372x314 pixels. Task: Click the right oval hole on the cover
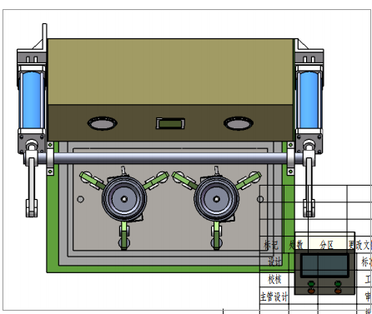(239, 123)
